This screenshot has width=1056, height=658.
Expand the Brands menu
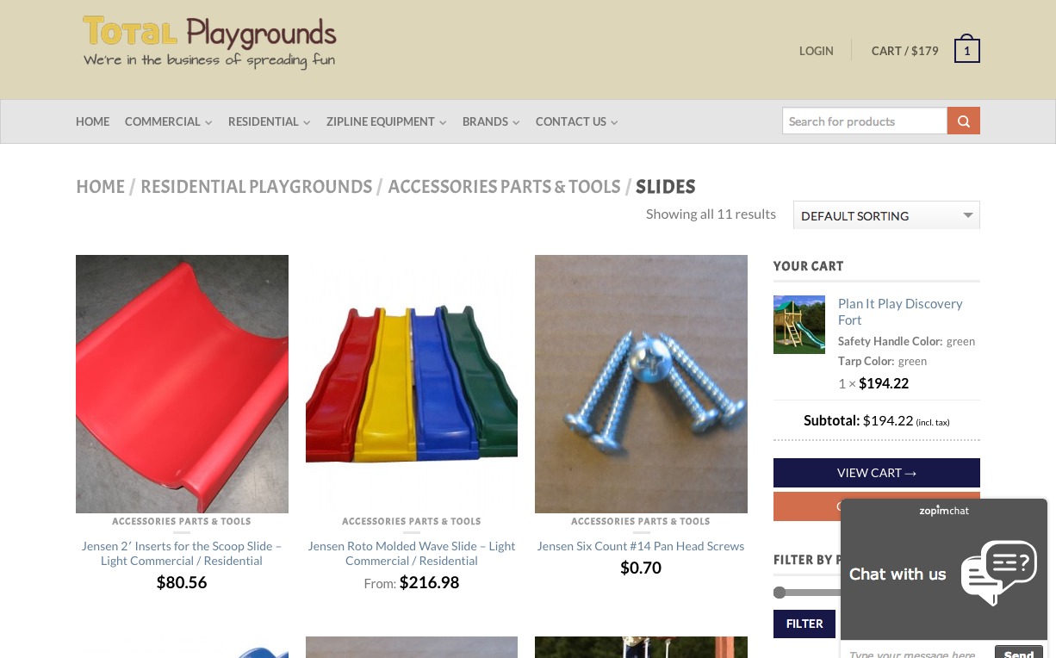click(491, 121)
